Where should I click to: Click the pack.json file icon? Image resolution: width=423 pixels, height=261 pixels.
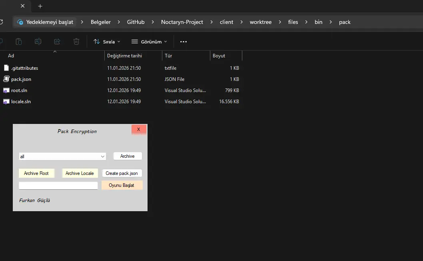tap(6, 79)
